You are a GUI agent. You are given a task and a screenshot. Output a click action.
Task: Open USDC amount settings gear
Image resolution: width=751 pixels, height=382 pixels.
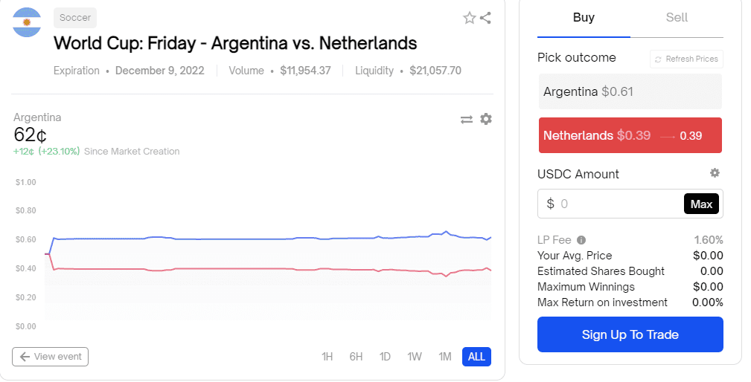pos(715,173)
